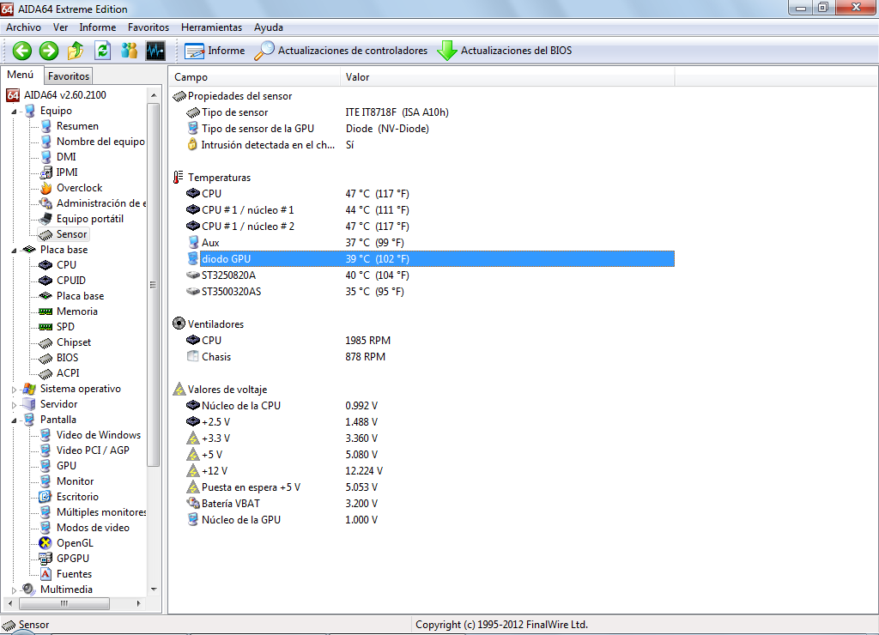Open the Informe report button
The width and height of the screenshot is (879, 635).
215,51
